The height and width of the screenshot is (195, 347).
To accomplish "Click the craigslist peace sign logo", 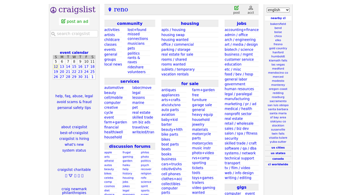I will point(53,10).
